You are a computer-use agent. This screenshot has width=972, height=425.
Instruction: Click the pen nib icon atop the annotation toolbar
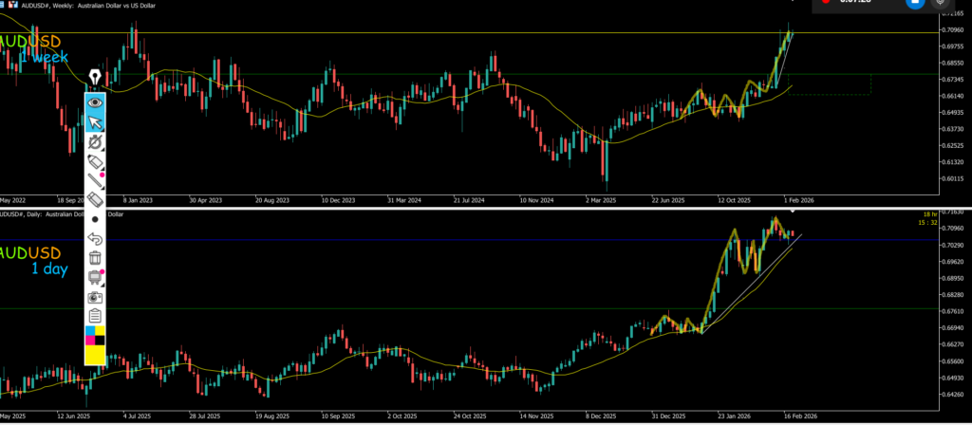click(95, 76)
